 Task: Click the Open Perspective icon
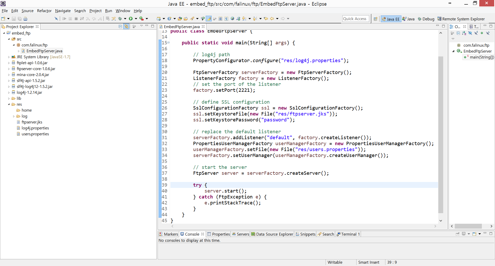(x=376, y=19)
